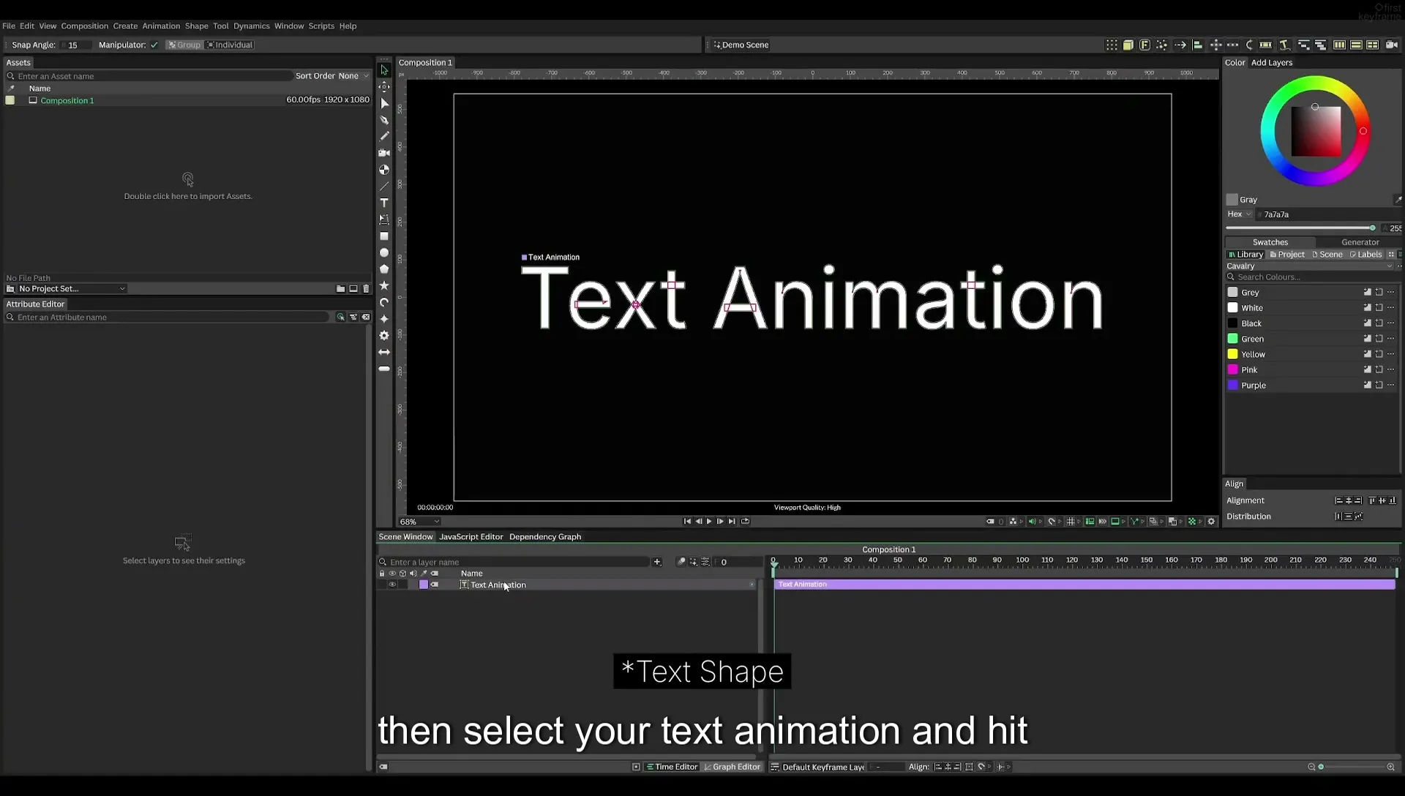1405x796 pixels.
Task: Click the text-on-path icon in the top toolbar
Action: [x=1284, y=45]
